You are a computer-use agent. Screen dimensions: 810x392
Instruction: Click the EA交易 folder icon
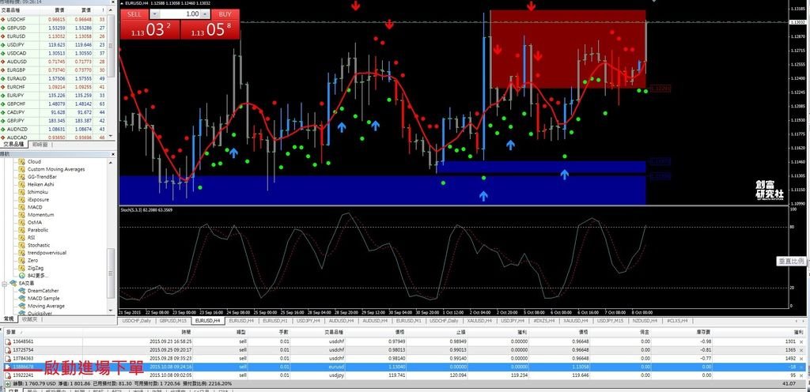pyautogui.click(x=13, y=283)
